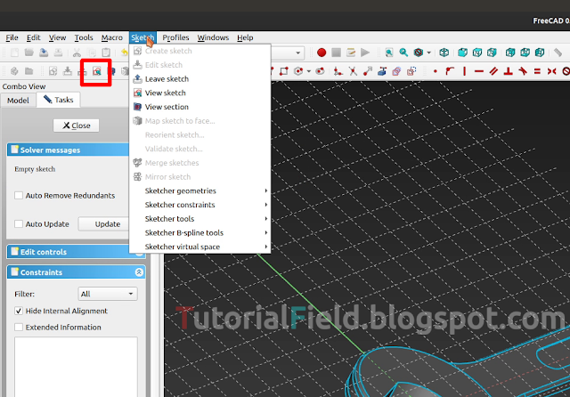Click the View section toolbar icon
The image size is (570, 397).
tap(111, 71)
